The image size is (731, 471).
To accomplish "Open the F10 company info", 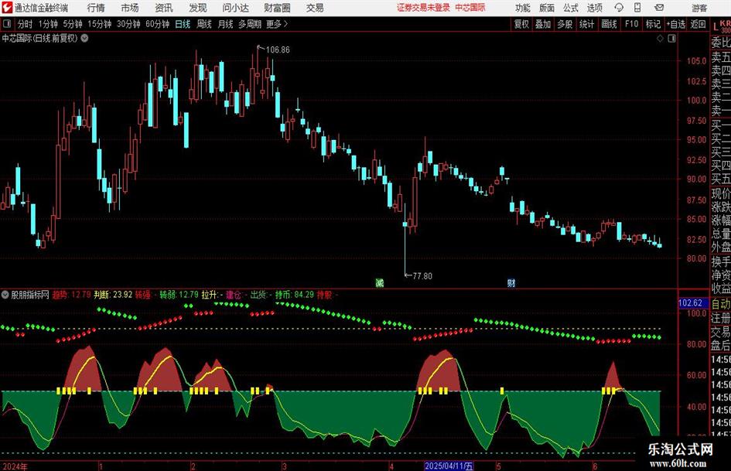I will [x=631, y=24].
